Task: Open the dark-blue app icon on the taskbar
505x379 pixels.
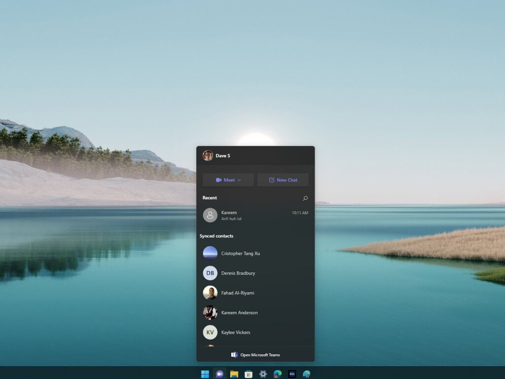Action: (x=292, y=374)
